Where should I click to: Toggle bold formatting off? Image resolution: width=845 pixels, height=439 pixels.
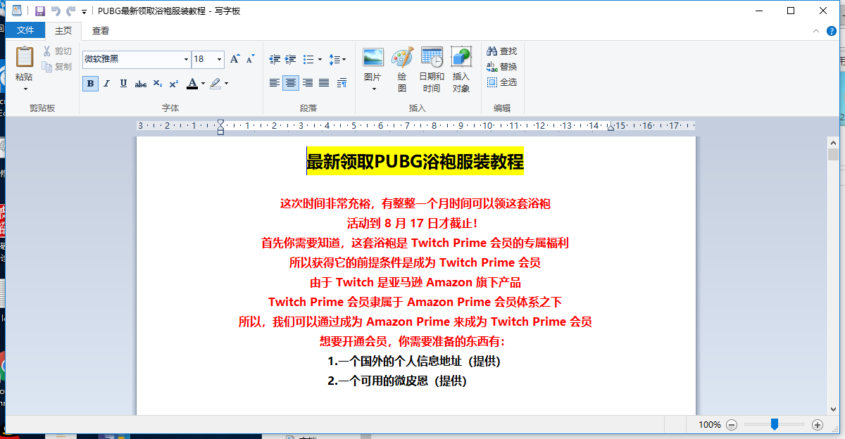click(90, 83)
